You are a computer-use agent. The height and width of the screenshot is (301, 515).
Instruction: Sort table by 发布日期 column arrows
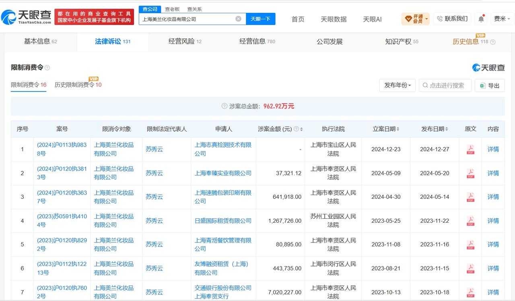(447, 129)
